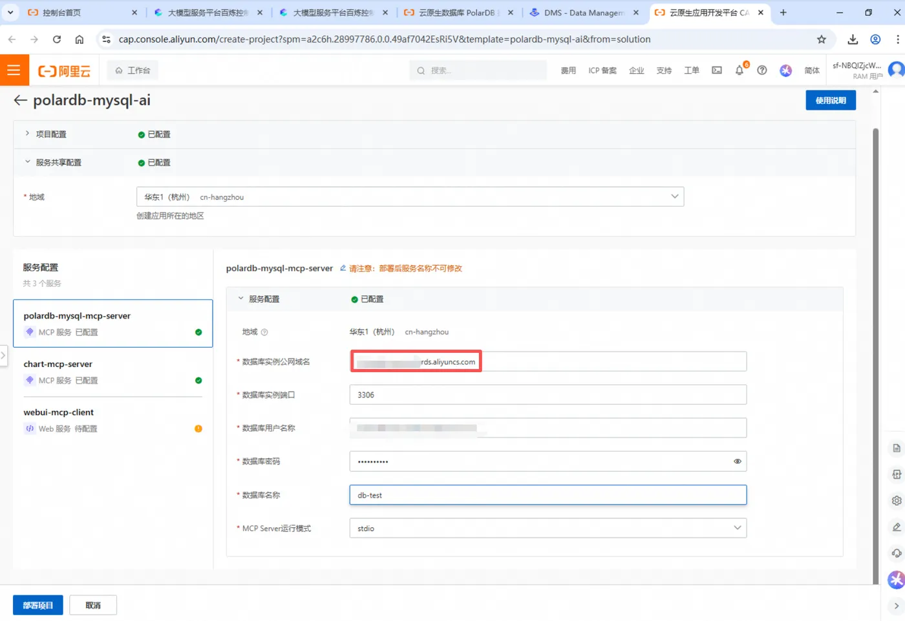Expand the left collapsed panel handle

3,355
